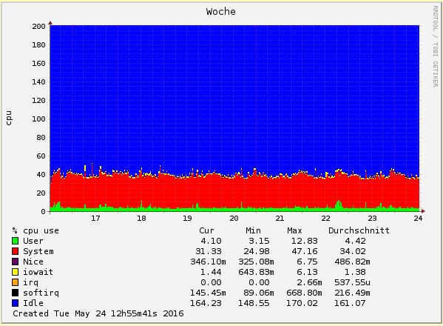The image size is (443, 326).
Task: Select the Min column header
Action: click(253, 230)
